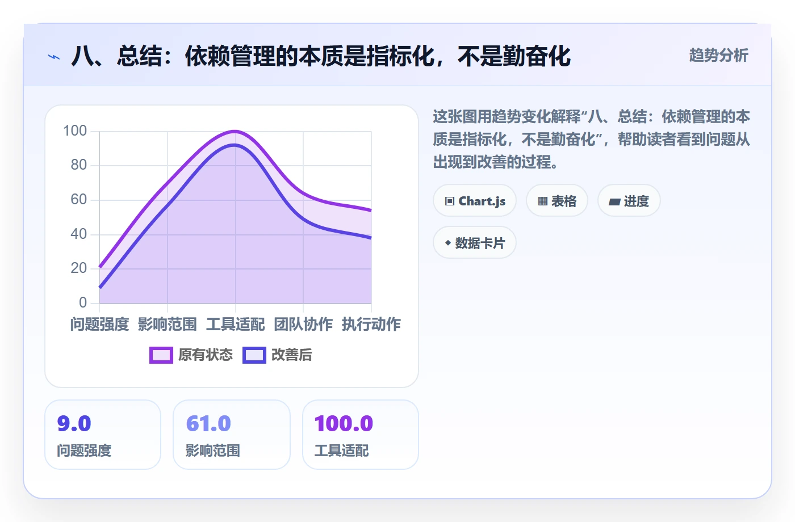The height and width of the screenshot is (522, 795).
Task: Click the purple 原有状态 line peak at 工具适配
Action: pyautogui.click(x=235, y=131)
